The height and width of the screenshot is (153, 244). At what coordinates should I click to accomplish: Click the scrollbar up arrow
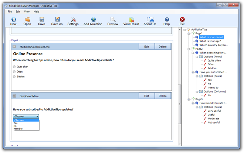tap(180, 29)
